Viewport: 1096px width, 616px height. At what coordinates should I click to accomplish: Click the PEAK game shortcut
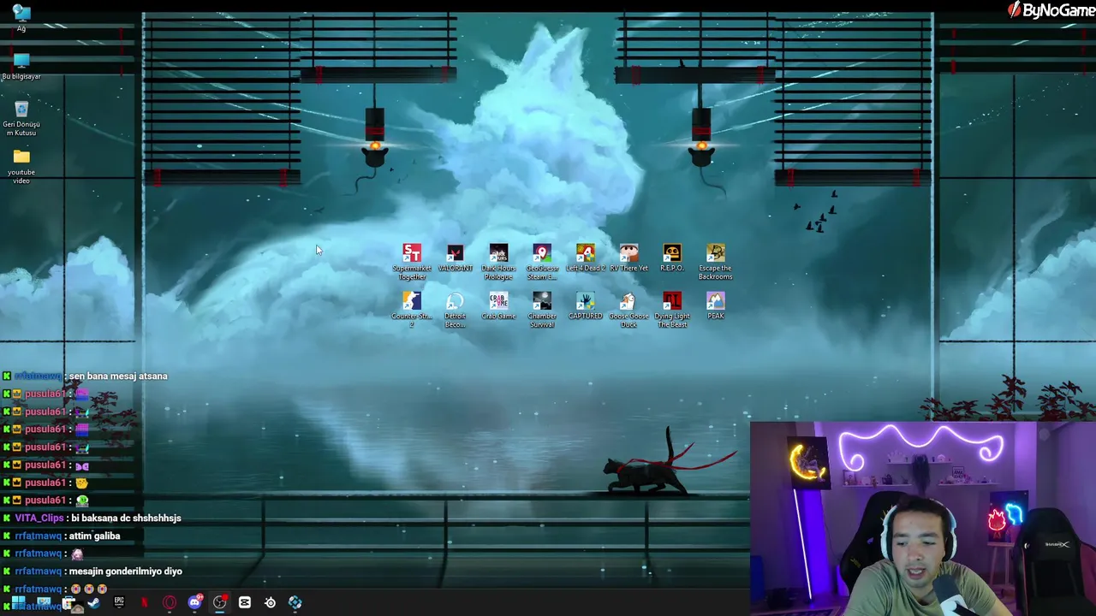point(715,305)
